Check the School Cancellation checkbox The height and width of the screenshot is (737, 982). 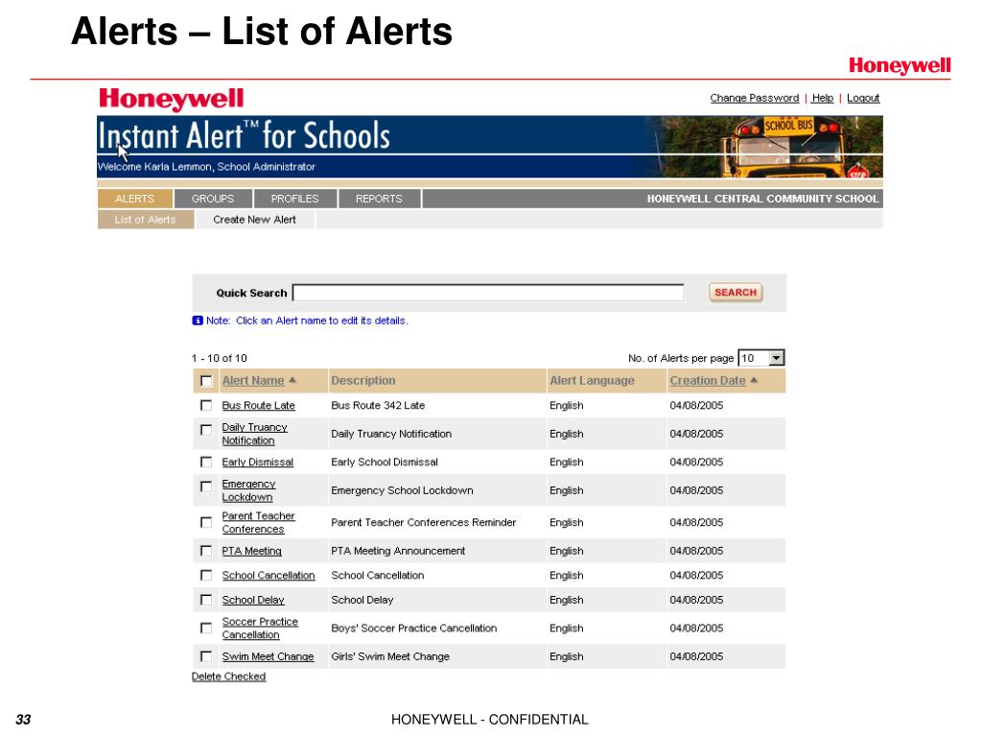coord(206,576)
